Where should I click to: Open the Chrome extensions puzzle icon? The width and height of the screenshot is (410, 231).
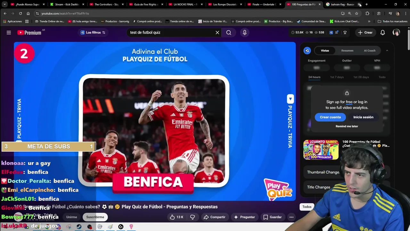click(x=367, y=13)
